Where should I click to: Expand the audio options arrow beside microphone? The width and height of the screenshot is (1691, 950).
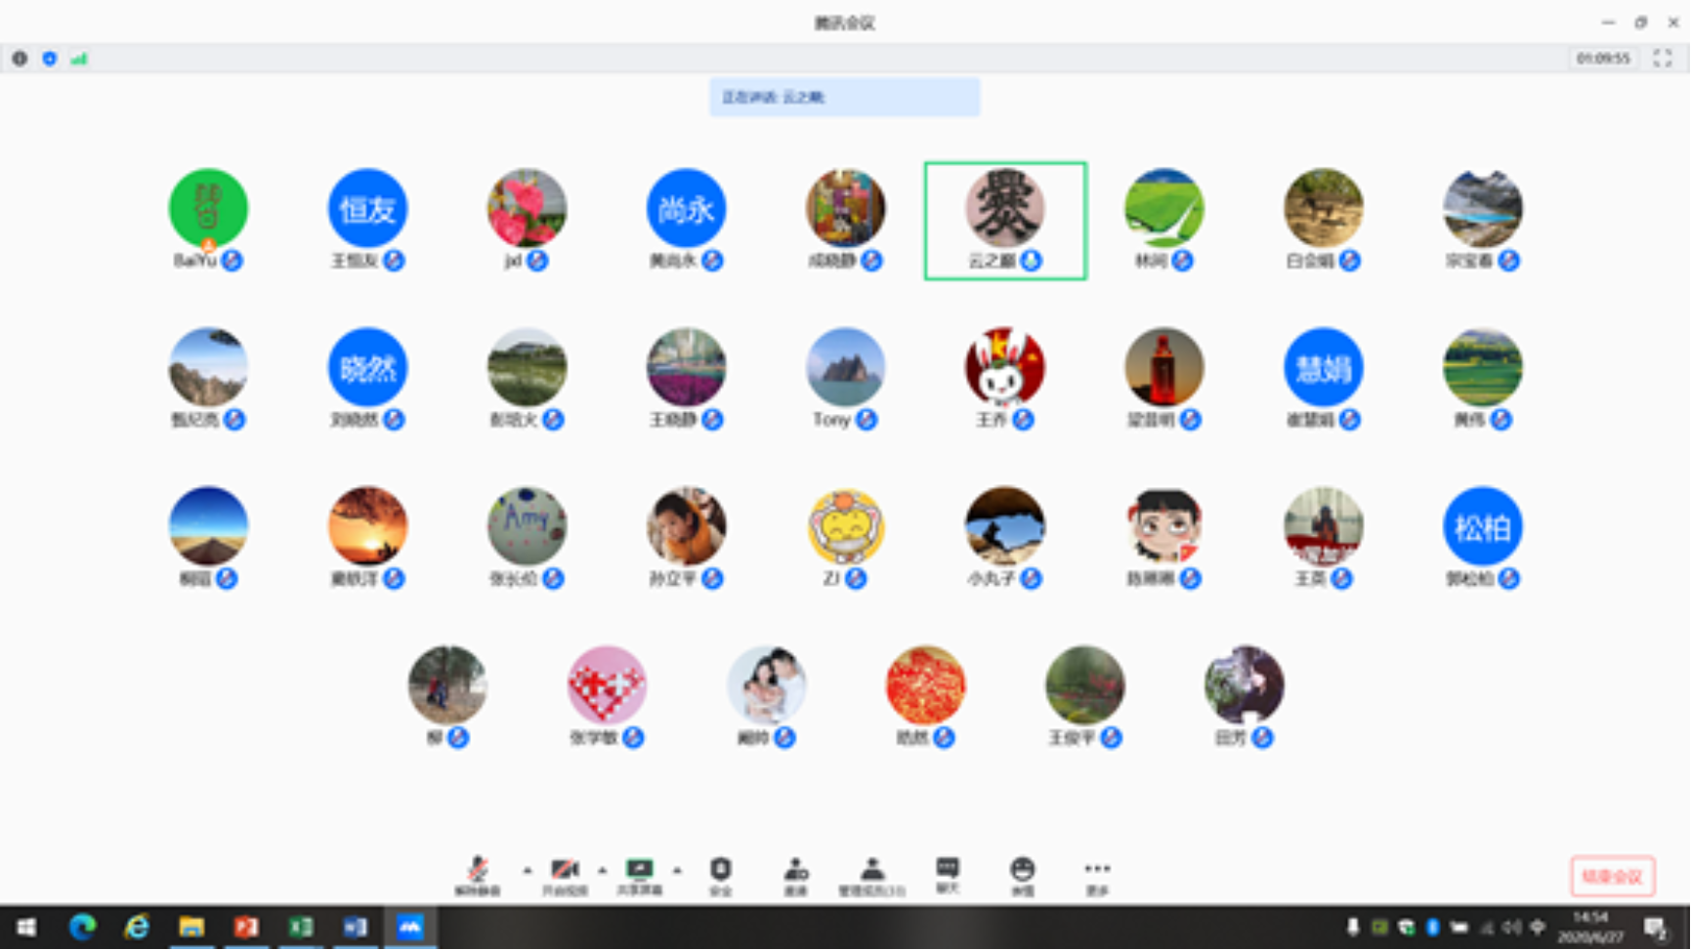pos(528,869)
